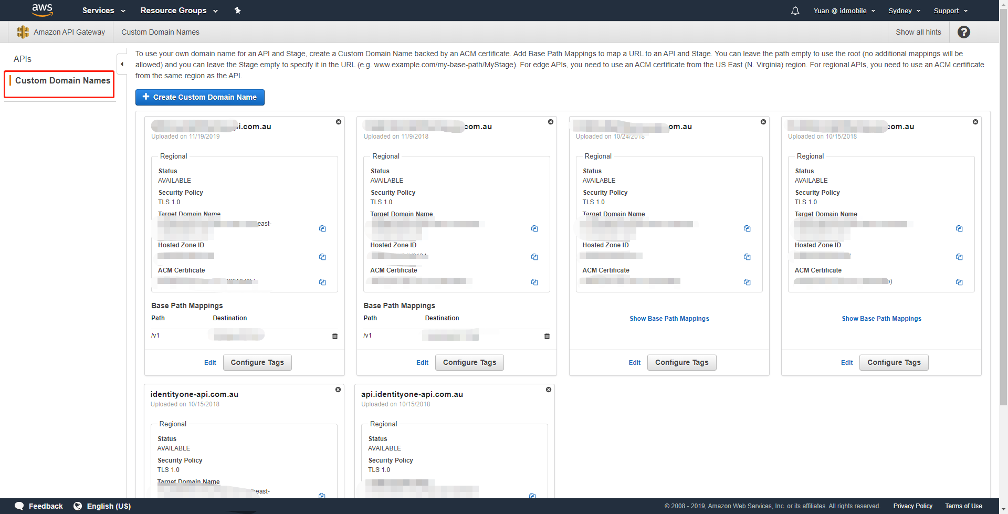Open the Sydney region selector
The width and height of the screenshot is (1008, 514).
[x=904, y=11]
